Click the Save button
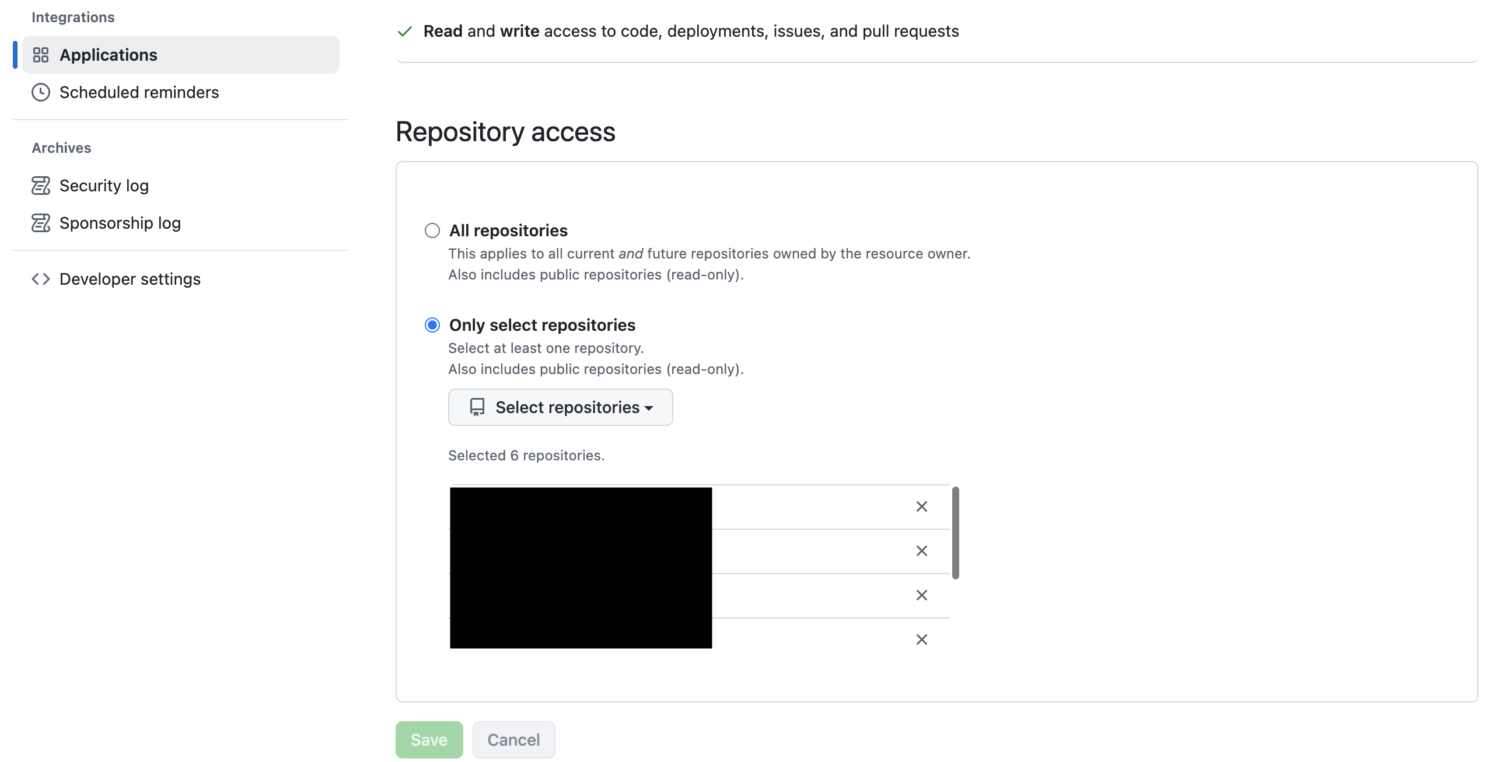The image size is (1489, 762). 429,740
